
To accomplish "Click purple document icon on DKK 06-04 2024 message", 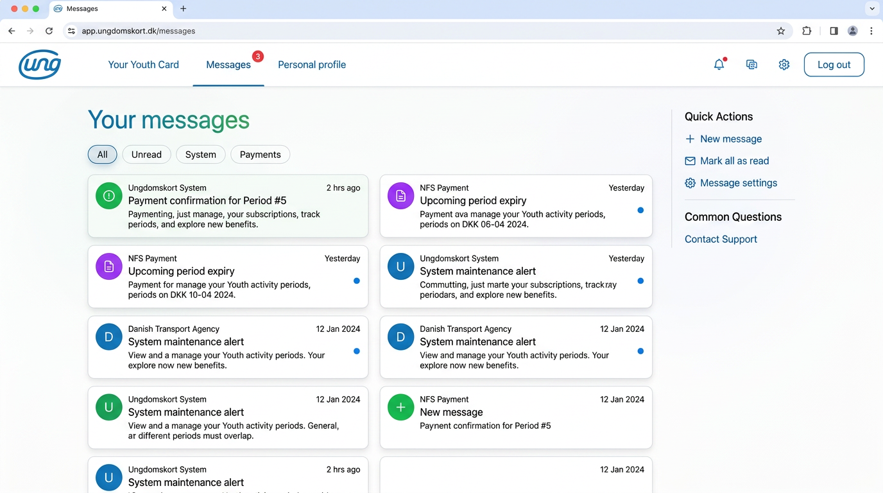I will tap(401, 196).
